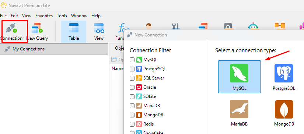This screenshot has height=134, width=304.
Task: Click the small MariaDB seal icon in filter list
Action: coord(139,106)
